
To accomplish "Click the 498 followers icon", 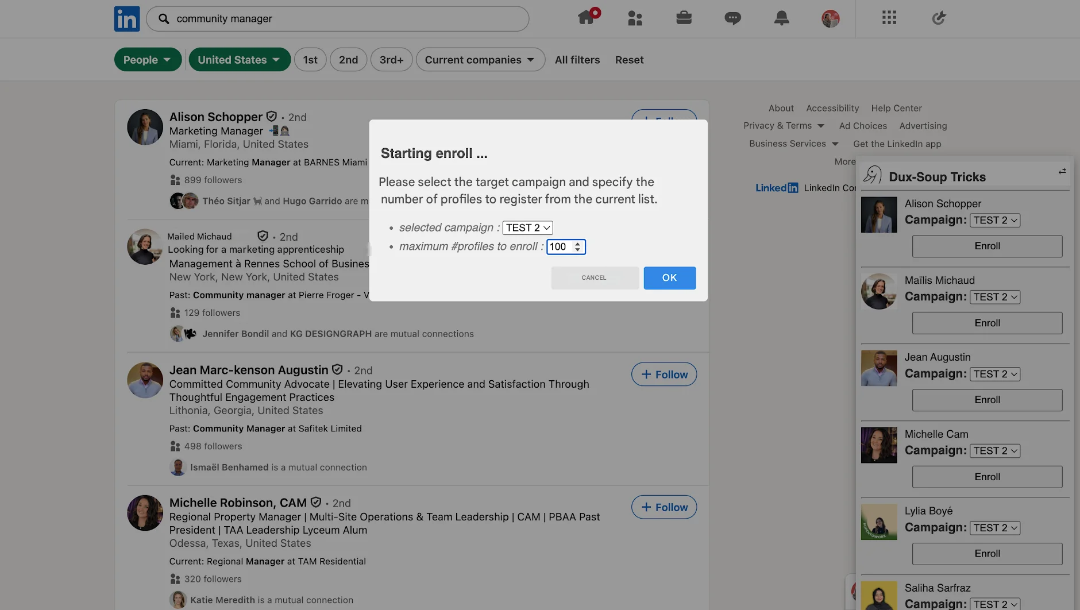I will [x=175, y=446].
